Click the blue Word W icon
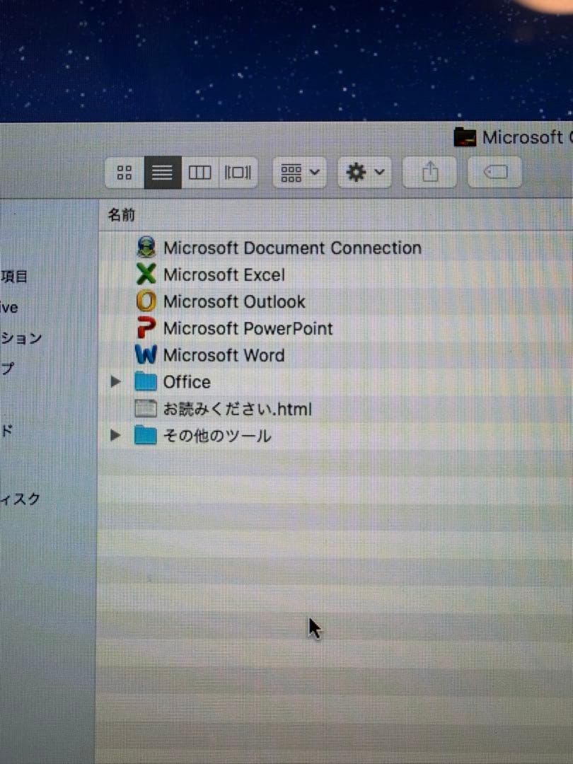Screen dimensions: 573x764 146,354
